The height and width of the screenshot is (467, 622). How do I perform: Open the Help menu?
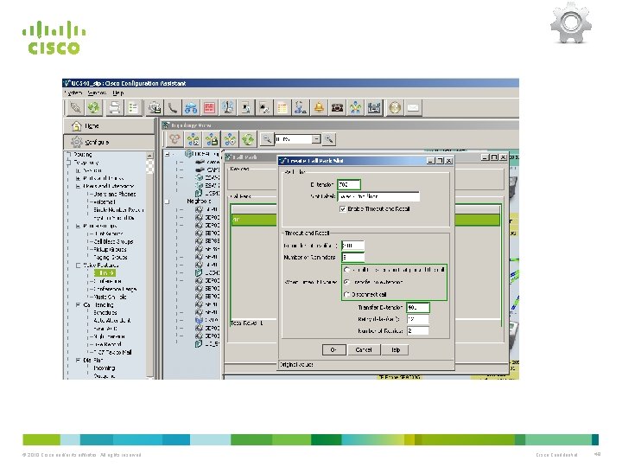(117, 93)
